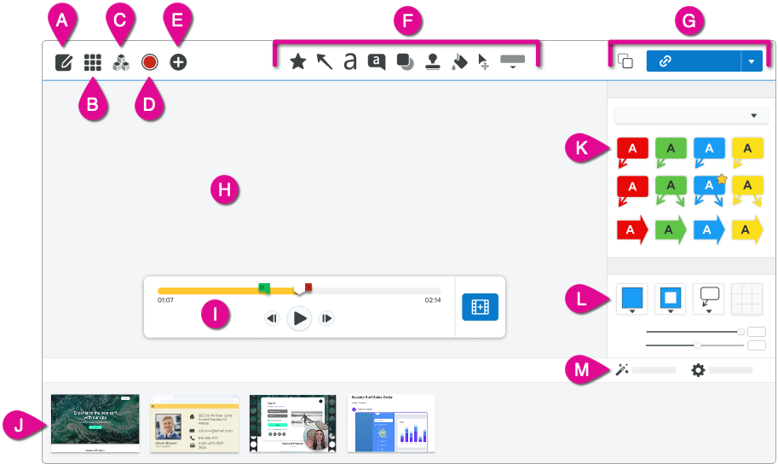Select the Callout tool

377,62
